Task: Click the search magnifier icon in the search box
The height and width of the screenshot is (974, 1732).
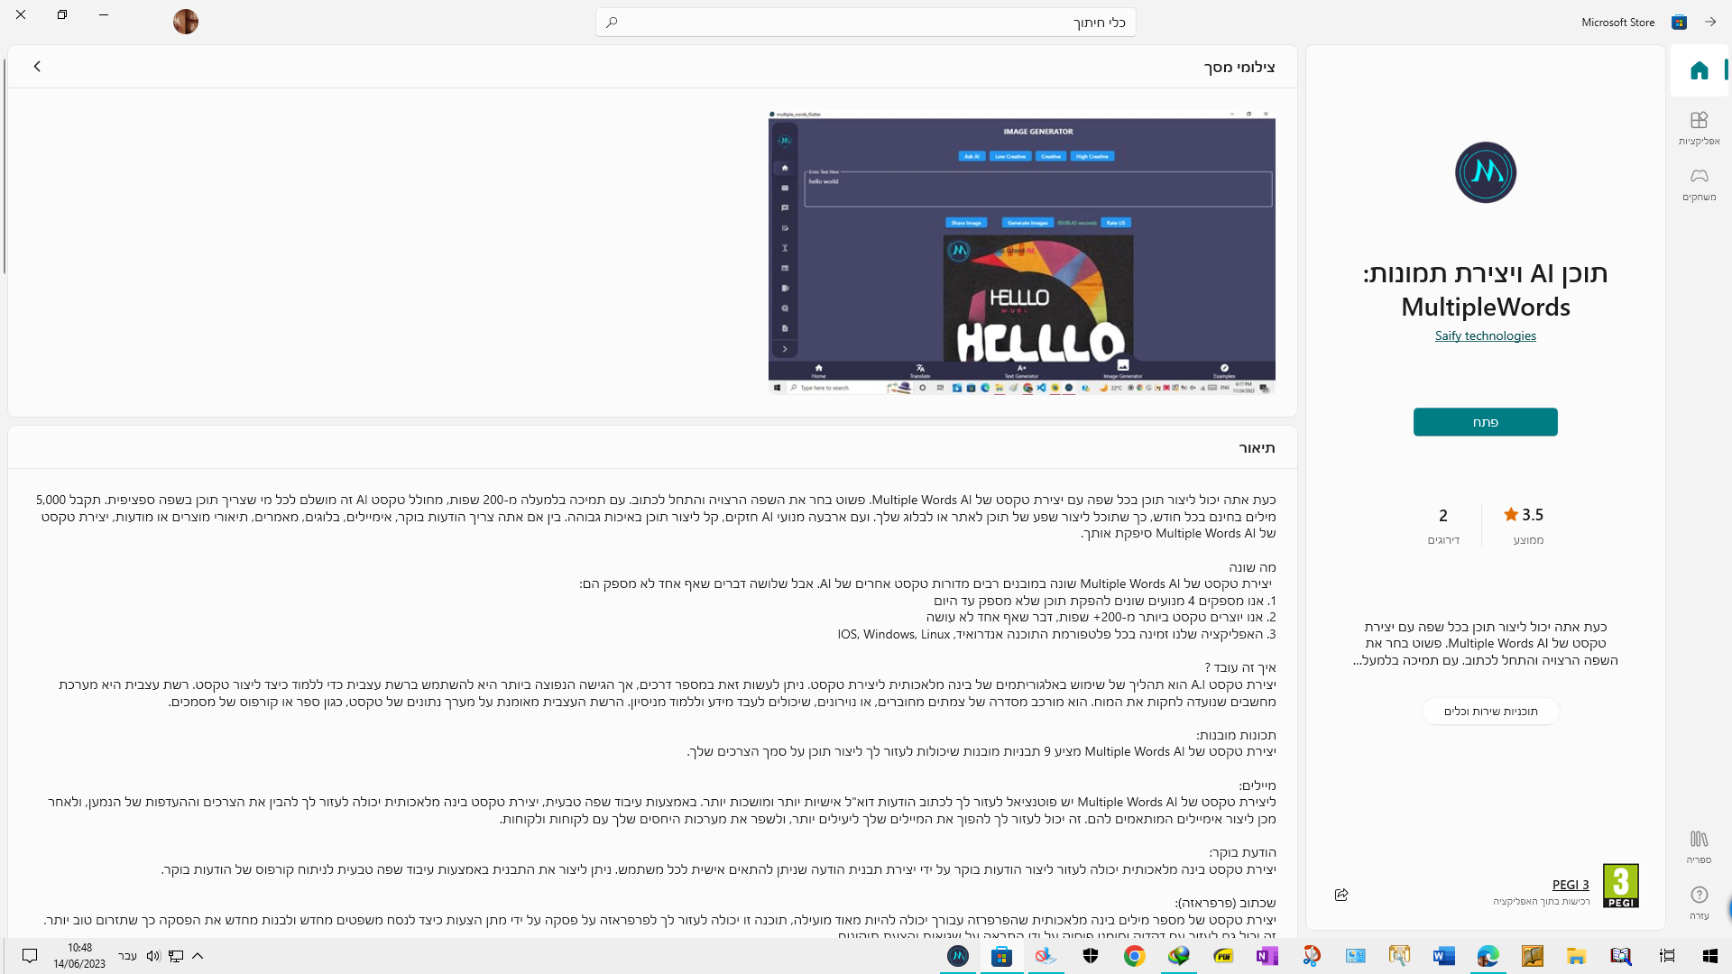Action: [612, 22]
